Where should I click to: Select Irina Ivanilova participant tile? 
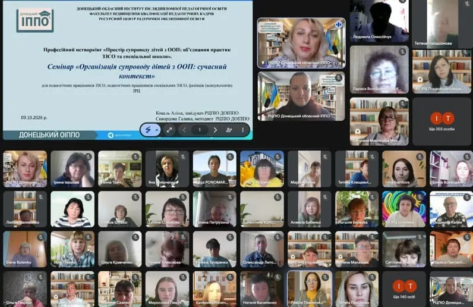pos(404,169)
